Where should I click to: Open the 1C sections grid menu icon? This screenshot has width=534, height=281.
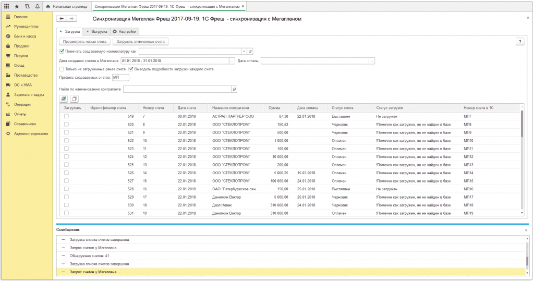[x=6, y=6]
